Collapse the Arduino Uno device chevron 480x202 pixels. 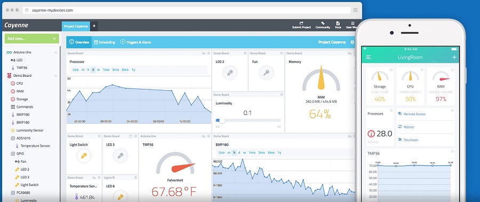pyautogui.click(x=55, y=52)
